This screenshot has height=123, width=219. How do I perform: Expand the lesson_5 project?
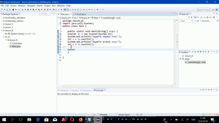pos(2,24)
